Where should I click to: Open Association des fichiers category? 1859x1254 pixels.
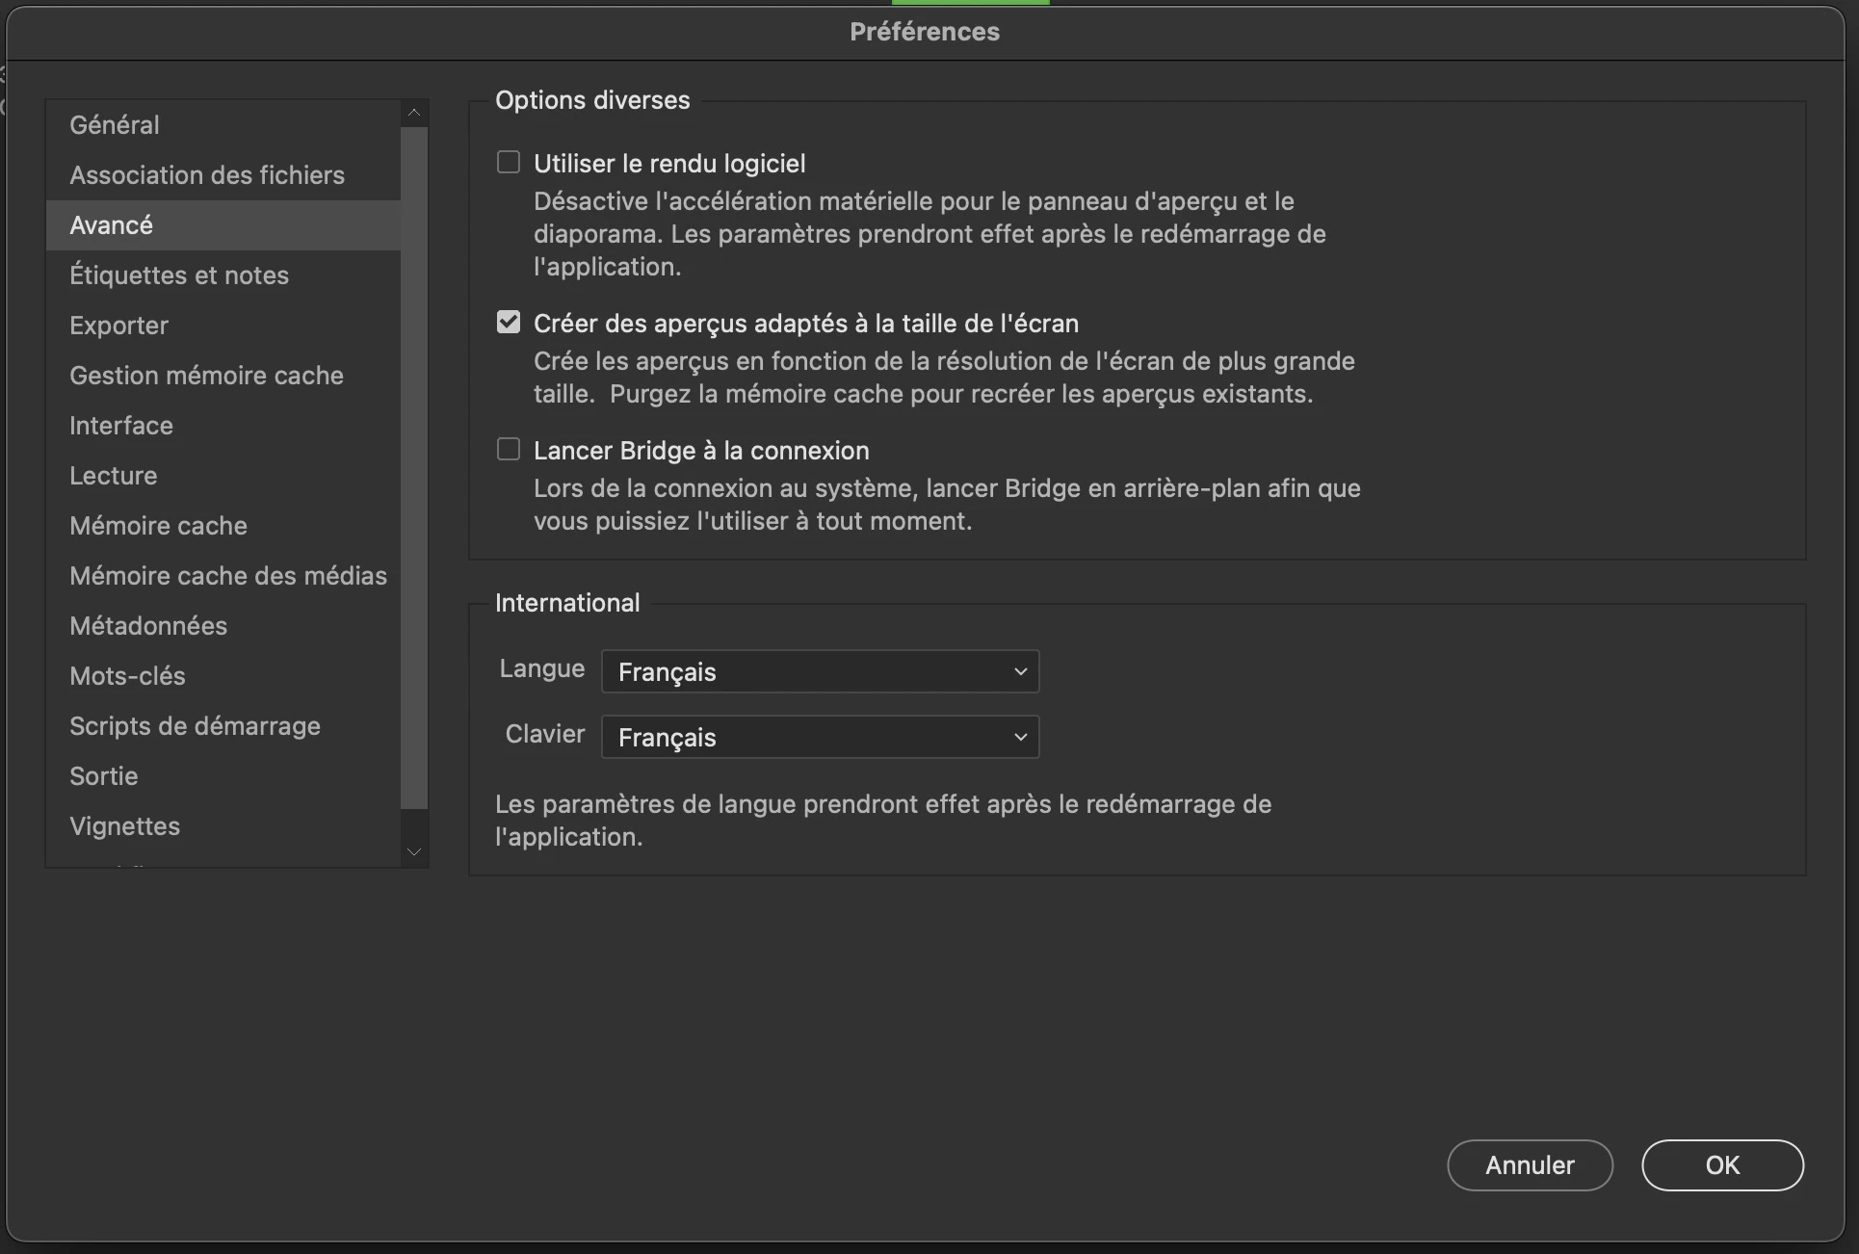[x=207, y=175]
